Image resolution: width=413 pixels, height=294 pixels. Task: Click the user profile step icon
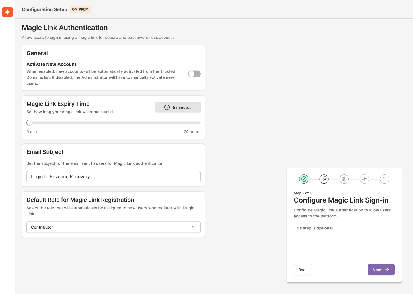tap(385, 179)
